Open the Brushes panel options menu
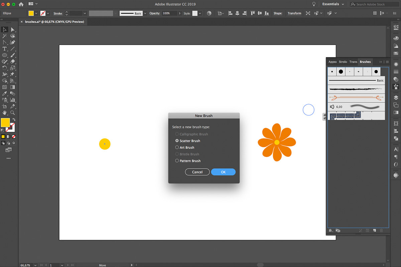Viewport: 401px width, 267px height. (x=387, y=62)
